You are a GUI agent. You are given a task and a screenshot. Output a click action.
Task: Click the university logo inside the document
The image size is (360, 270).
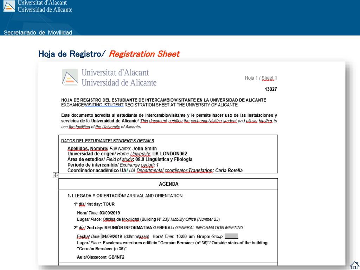(x=70, y=78)
